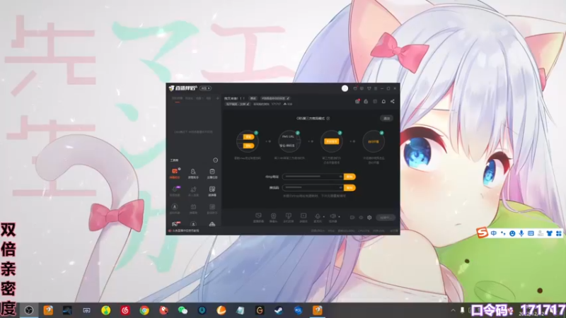Click the rtmp address input field
The height and width of the screenshot is (318, 566).
click(x=313, y=177)
